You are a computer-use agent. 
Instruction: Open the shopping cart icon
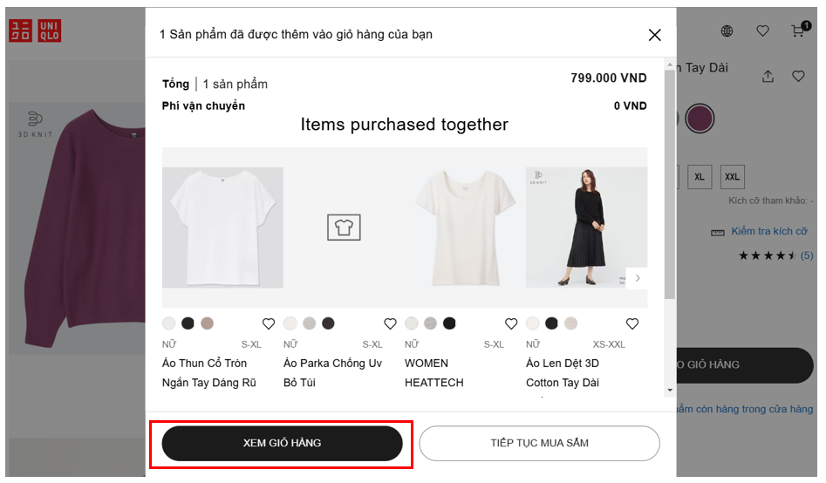pos(798,31)
